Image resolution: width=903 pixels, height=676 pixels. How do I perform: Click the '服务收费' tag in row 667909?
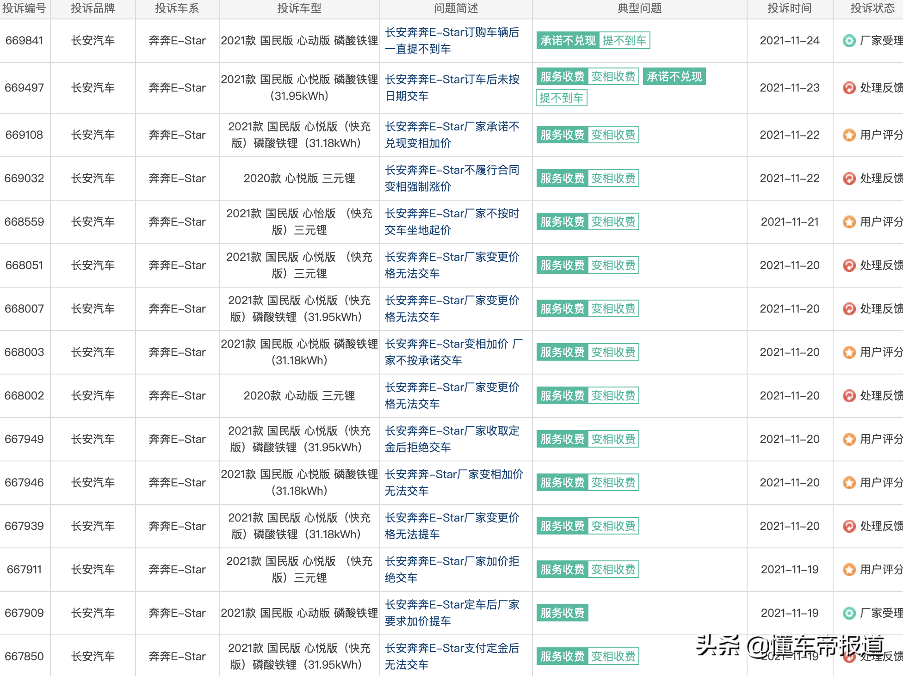coord(562,613)
